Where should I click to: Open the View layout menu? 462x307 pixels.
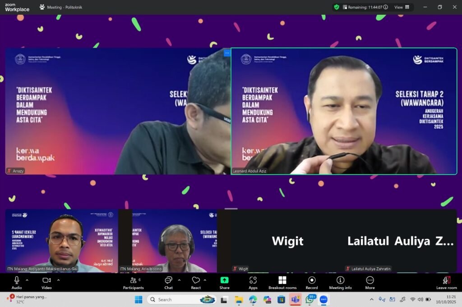coord(402,7)
